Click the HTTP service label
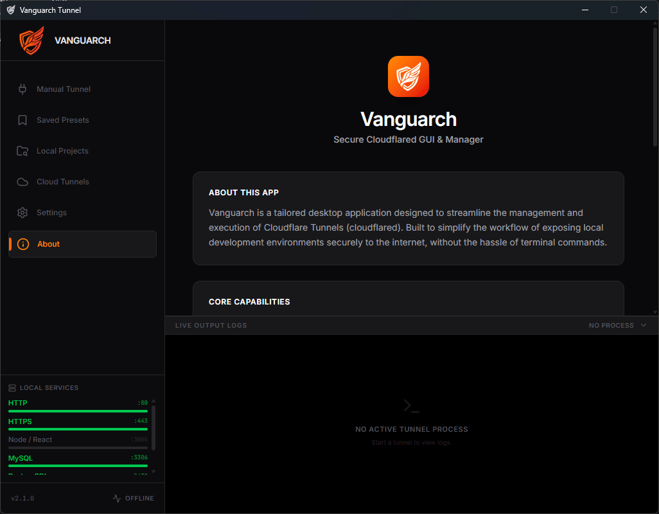This screenshot has width=659, height=514. point(17,403)
